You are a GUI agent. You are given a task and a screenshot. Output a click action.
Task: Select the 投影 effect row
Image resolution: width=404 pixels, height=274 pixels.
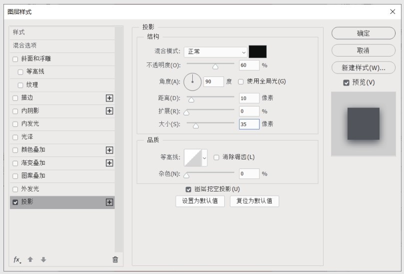coord(62,202)
